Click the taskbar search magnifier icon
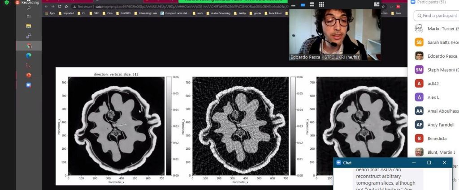The image size is (459, 190). click(29, 8)
